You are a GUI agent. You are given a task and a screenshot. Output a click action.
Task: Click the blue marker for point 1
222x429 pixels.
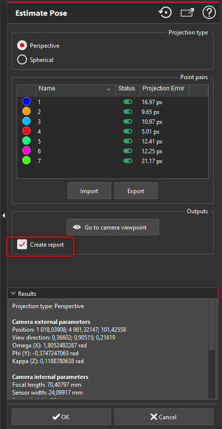pyautogui.click(x=26, y=102)
